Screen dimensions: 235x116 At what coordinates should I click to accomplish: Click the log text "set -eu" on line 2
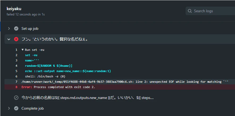pos(31,55)
